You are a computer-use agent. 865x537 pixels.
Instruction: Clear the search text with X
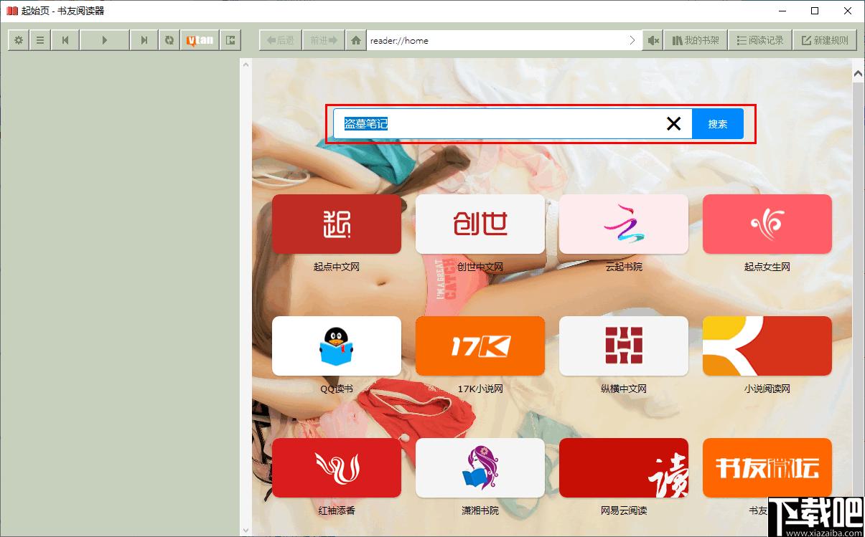click(x=673, y=124)
